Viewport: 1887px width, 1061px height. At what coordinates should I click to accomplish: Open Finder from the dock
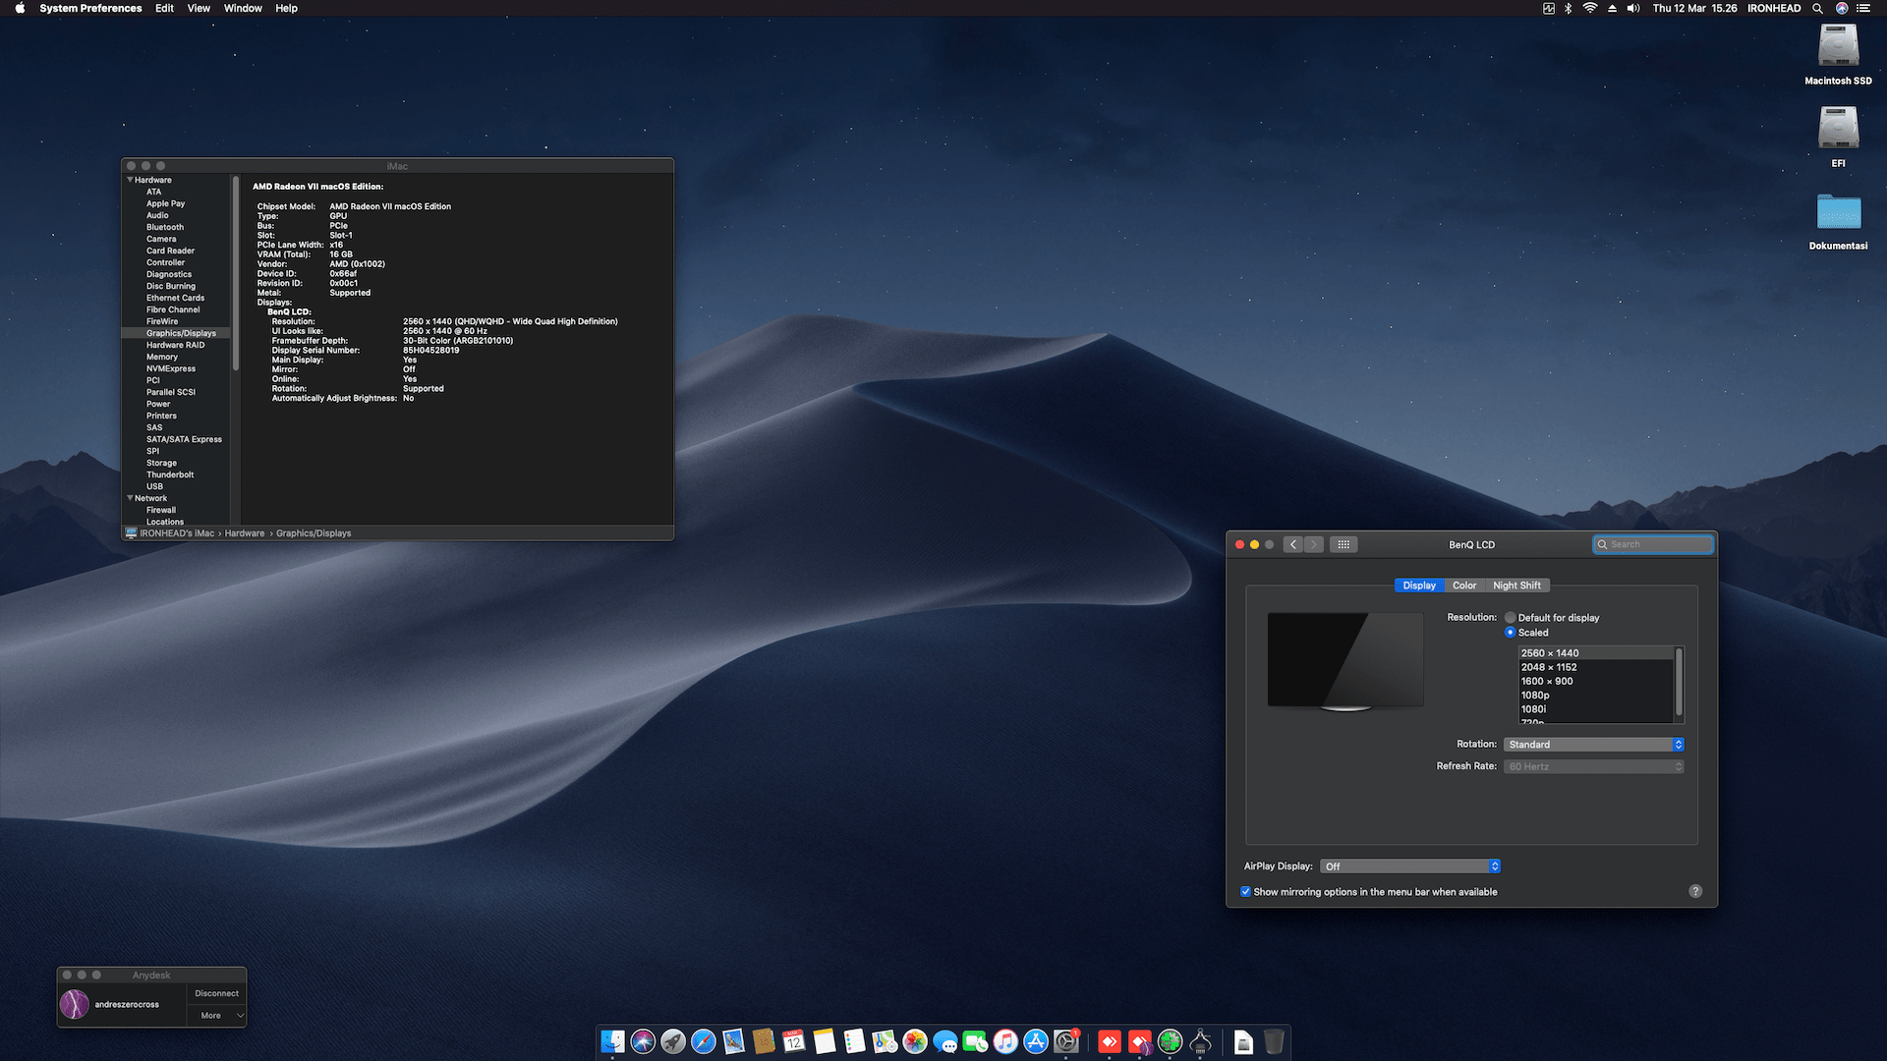pyautogui.click(x=612, y=1041)
